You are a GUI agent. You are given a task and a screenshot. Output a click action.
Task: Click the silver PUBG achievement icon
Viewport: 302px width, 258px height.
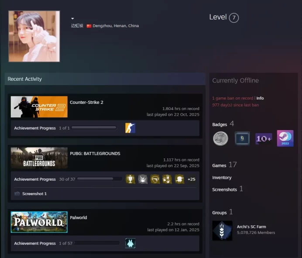143,179
